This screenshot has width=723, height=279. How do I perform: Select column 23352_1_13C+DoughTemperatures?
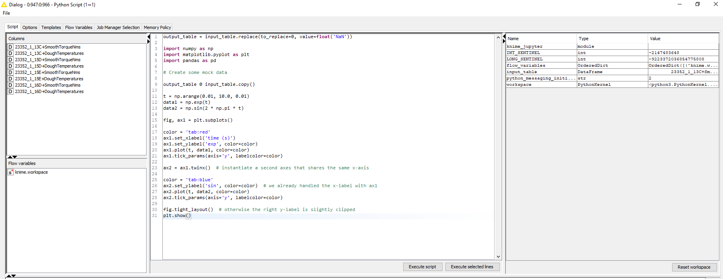click(49, 53)
